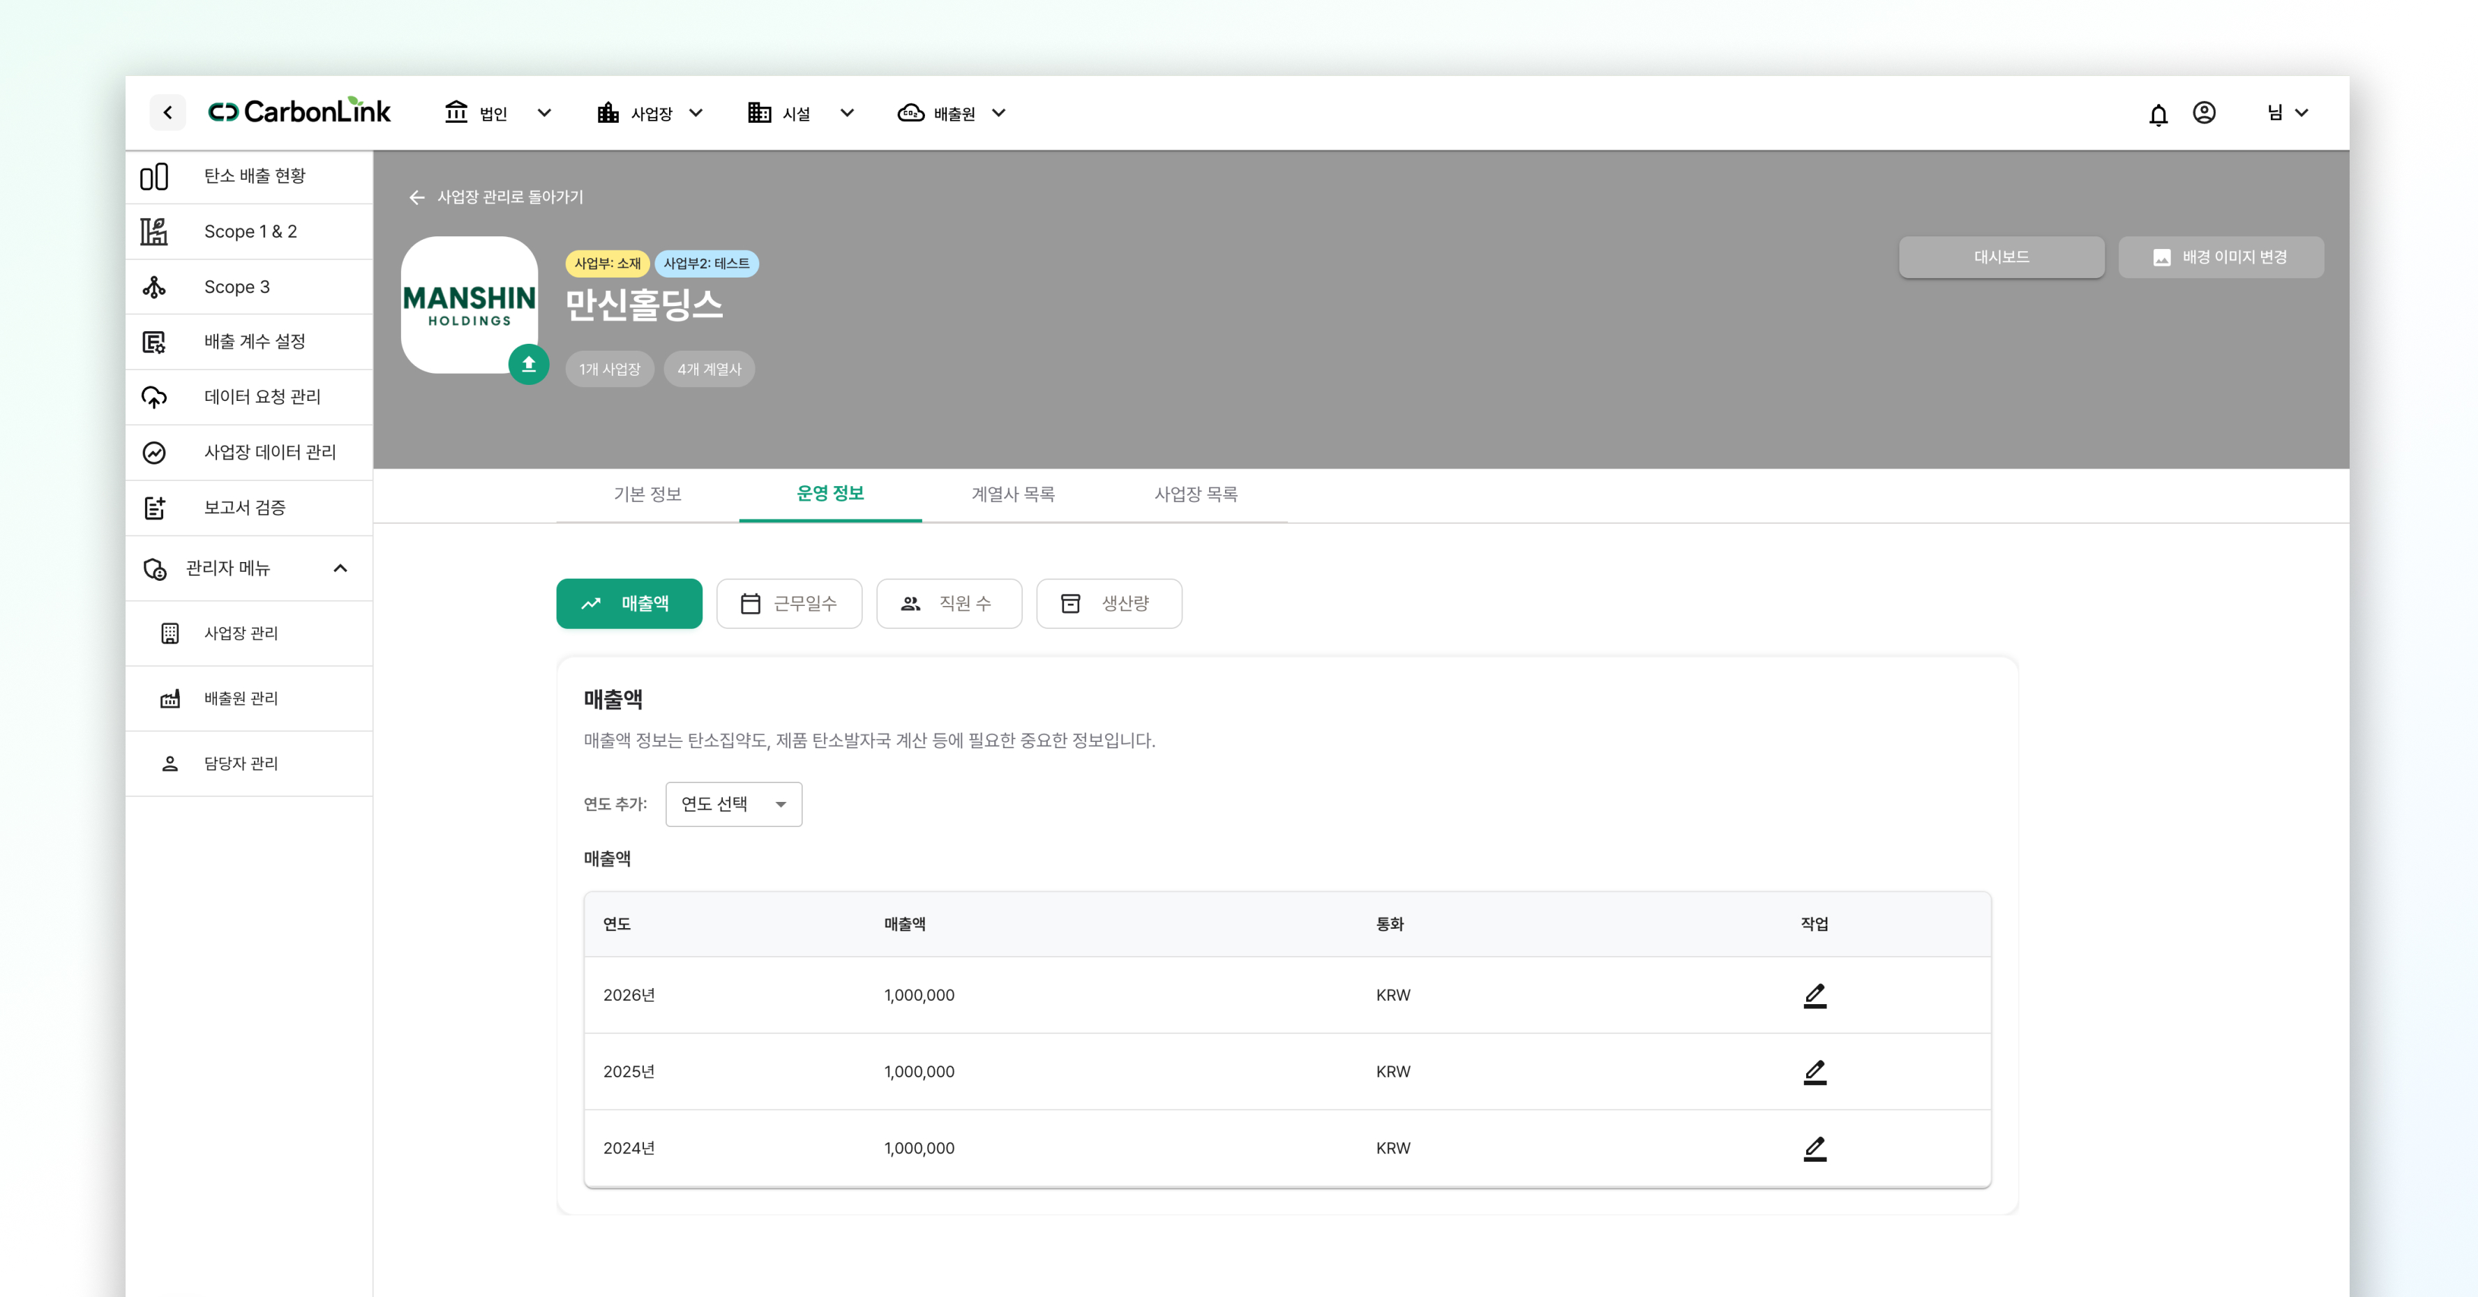
Task: Switch to the 계열사 목록 tab
Action: (1013, 494)
